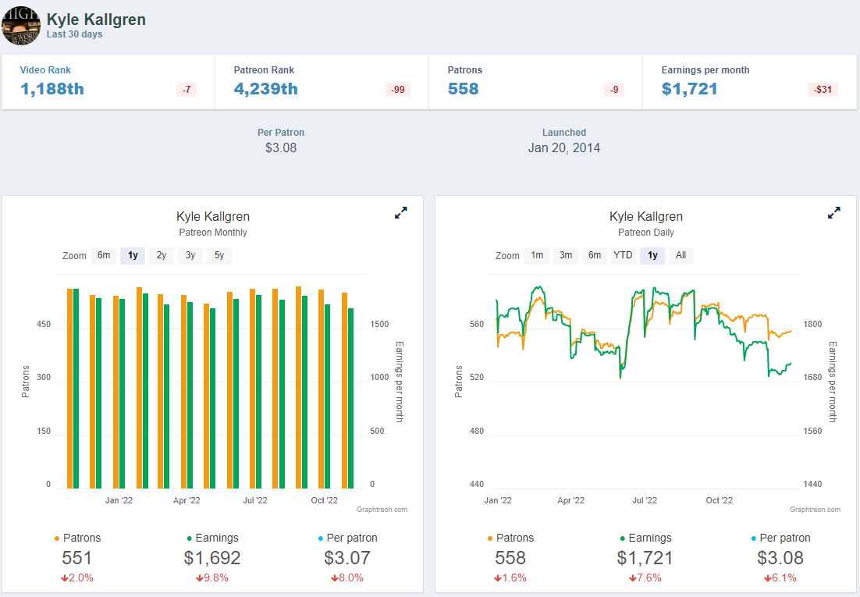Click the -$31 earnings change badge
Screen dimensions: 860x597
[823, 90]
